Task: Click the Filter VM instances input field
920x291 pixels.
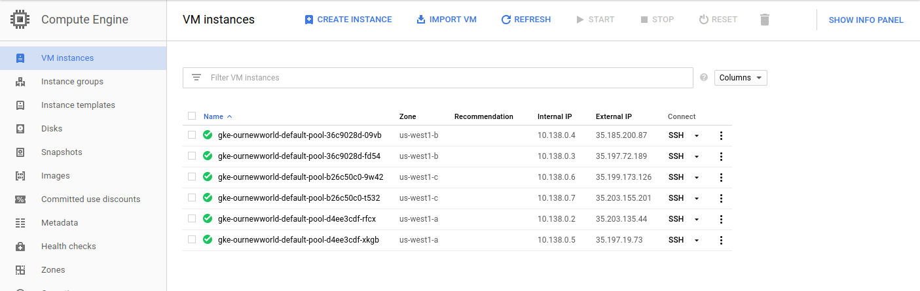Action: [437, 78]
